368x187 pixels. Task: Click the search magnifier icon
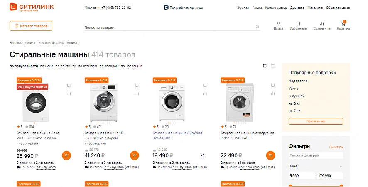pos(258,27)
